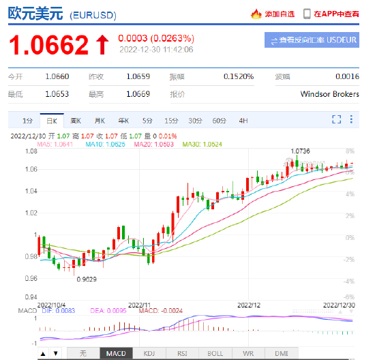Click the 0.9629 low price label
375x360 pixels.
coord(87,279)
